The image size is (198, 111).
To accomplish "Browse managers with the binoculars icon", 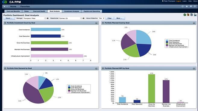I will click(x=48, y=18).
